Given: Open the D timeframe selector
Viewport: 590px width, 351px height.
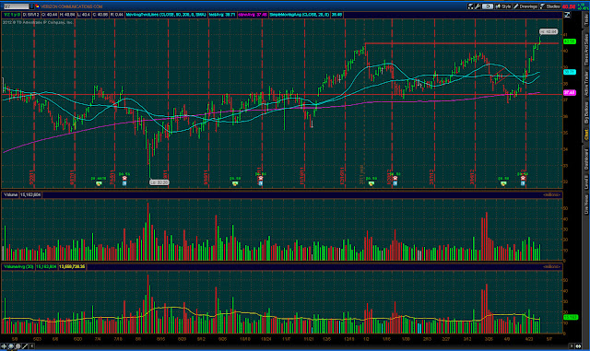Looking at the screenshot, I should pos(488,6).
